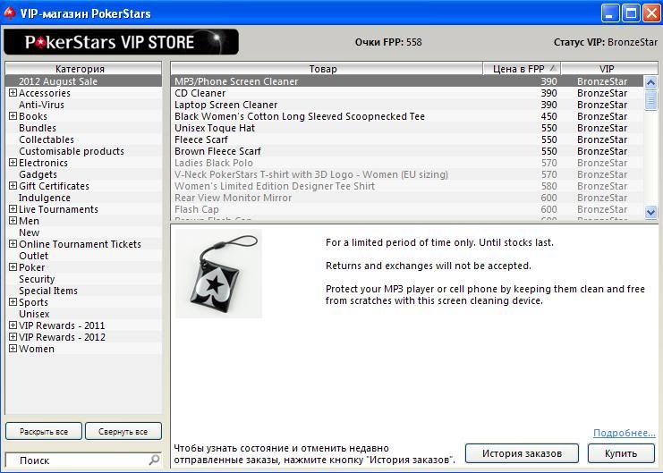Click the magnifier search icon

(154, 460)
